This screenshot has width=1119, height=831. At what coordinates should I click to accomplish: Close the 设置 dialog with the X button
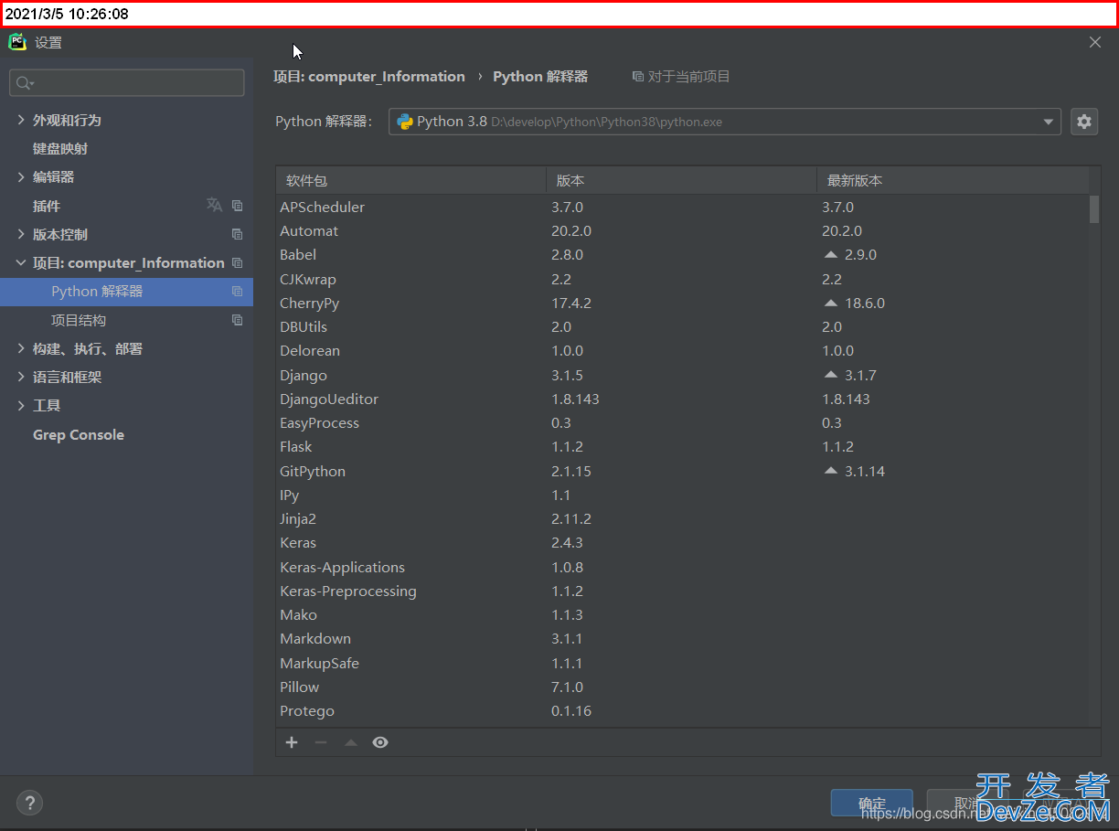(x=1095, y=42)
